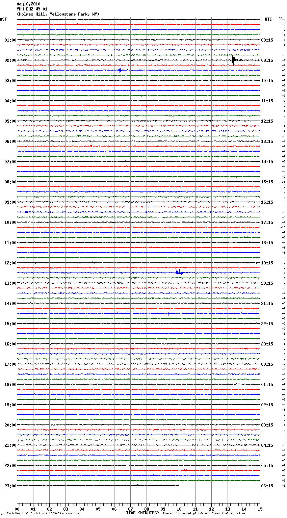The width and height of the screenshot is (287, 518).
Task: Click the 00:15 UTC time label
Action: (x=267, y=364)
